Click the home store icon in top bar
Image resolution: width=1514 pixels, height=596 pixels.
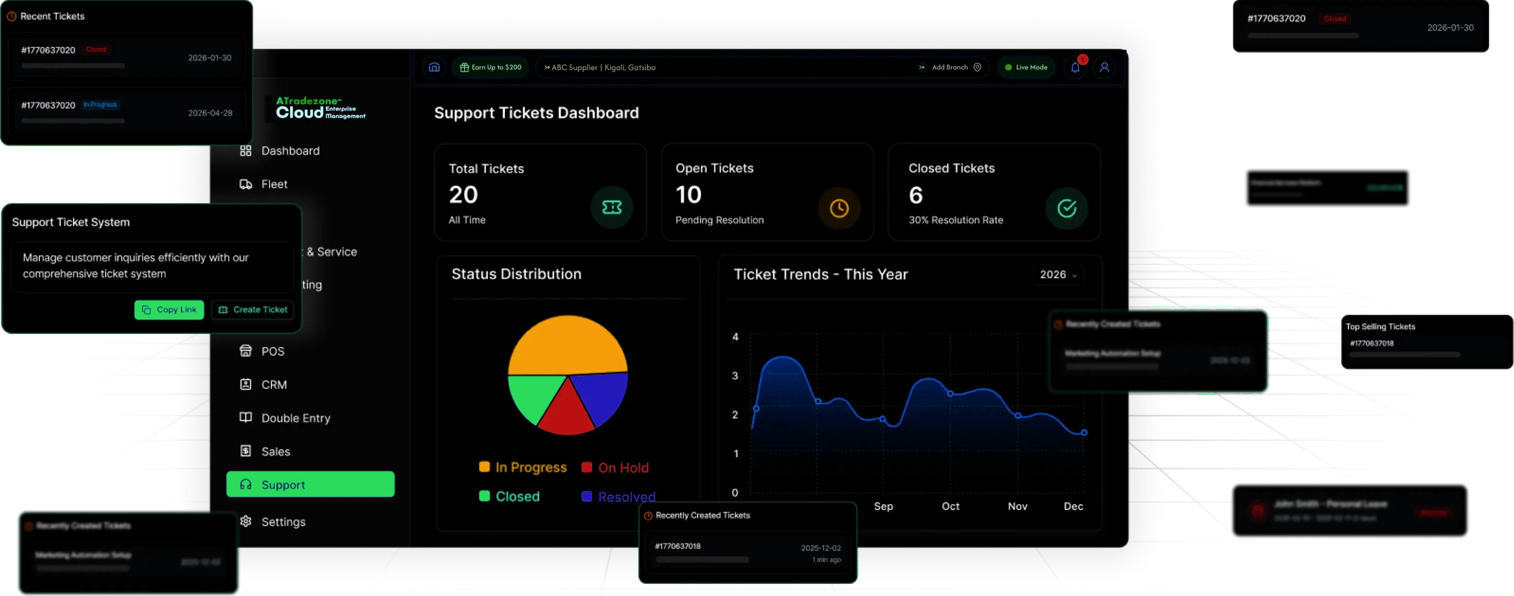pos(434,68)
